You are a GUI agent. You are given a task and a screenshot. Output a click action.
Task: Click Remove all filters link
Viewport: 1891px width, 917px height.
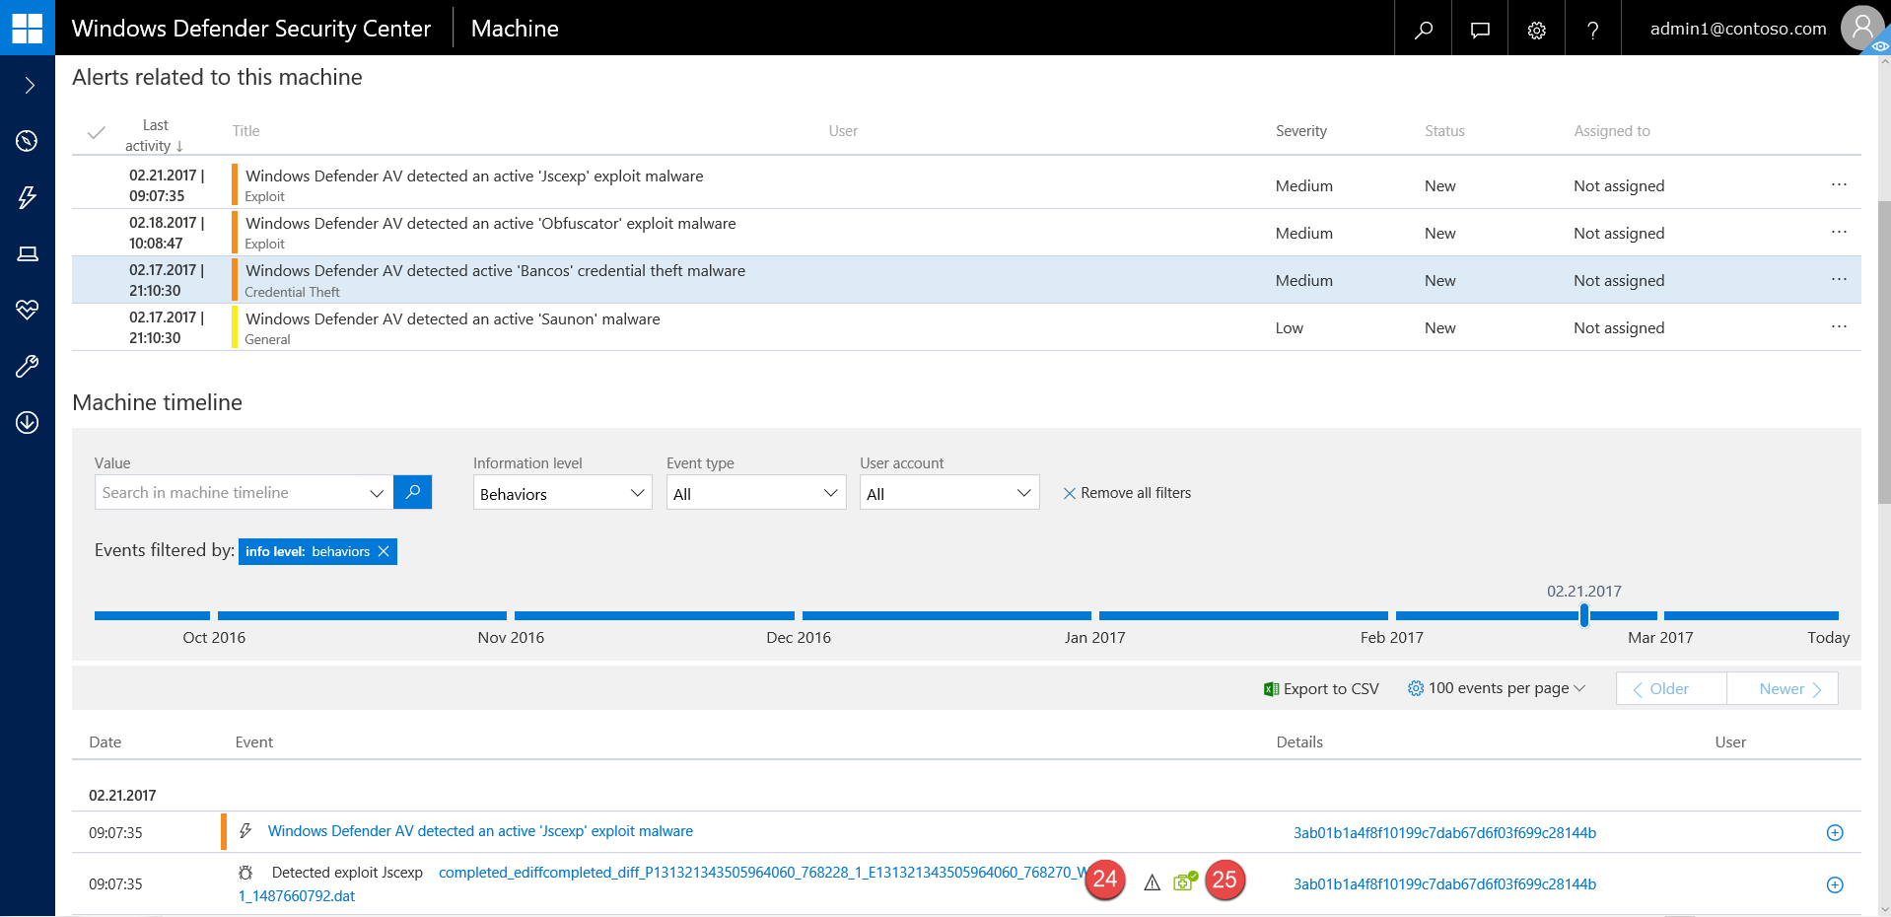pyautogui.click(x=1127, y=493)
